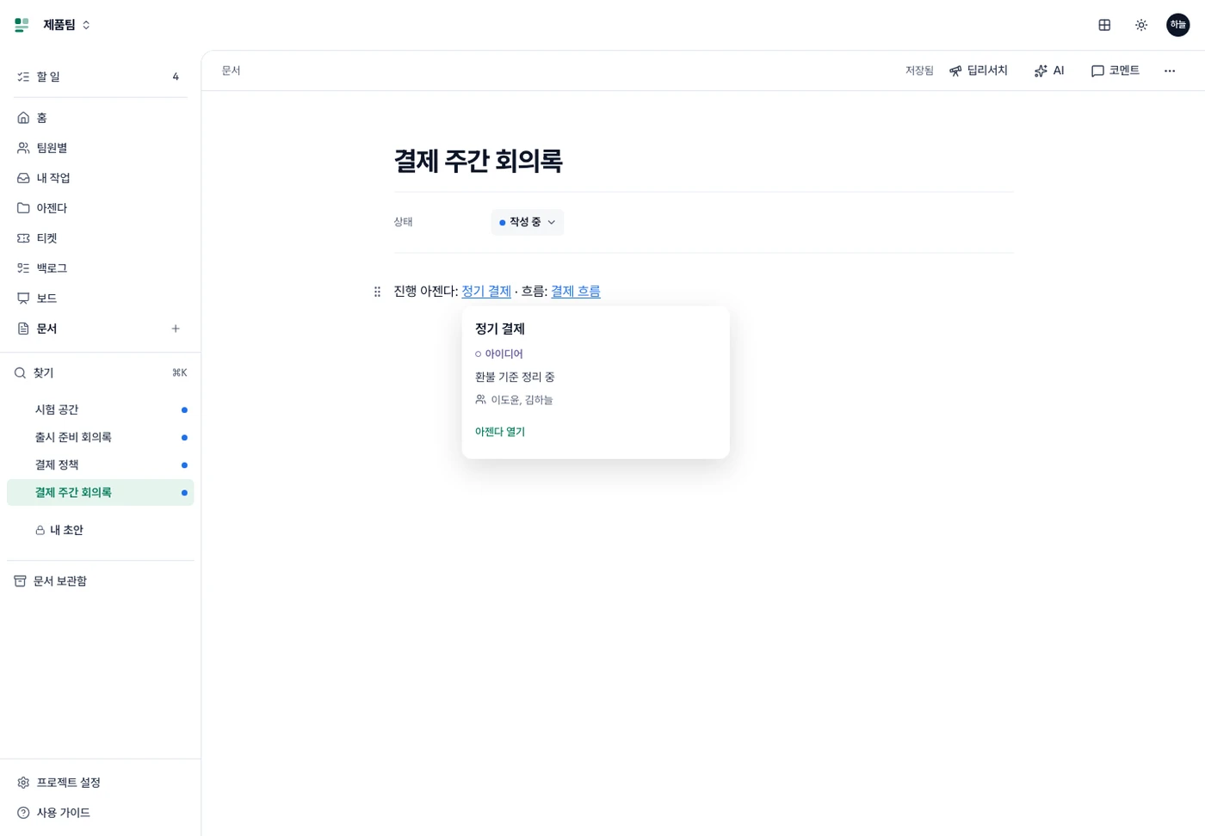This screenshot has width=1205, height=836.
Task: Open the 결제 정책 document
Action: point(101,464)
